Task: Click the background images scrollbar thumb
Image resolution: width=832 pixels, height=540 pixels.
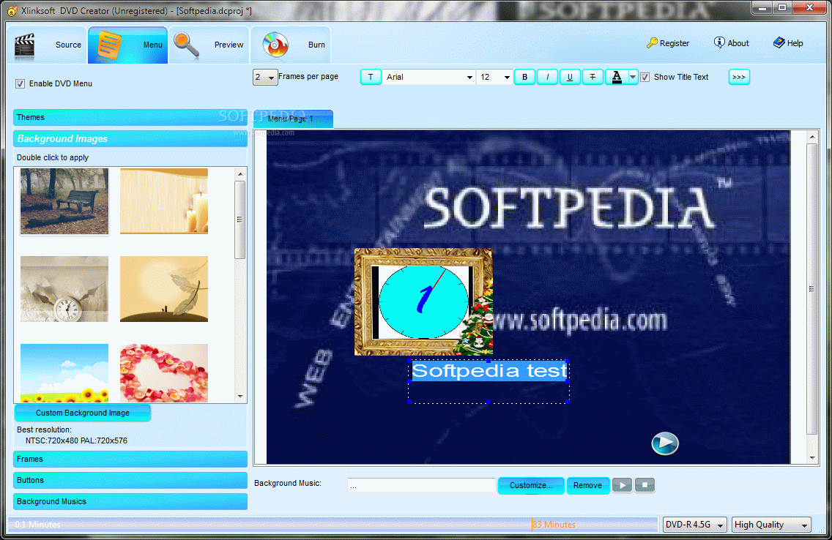Action: click(239, 220)
